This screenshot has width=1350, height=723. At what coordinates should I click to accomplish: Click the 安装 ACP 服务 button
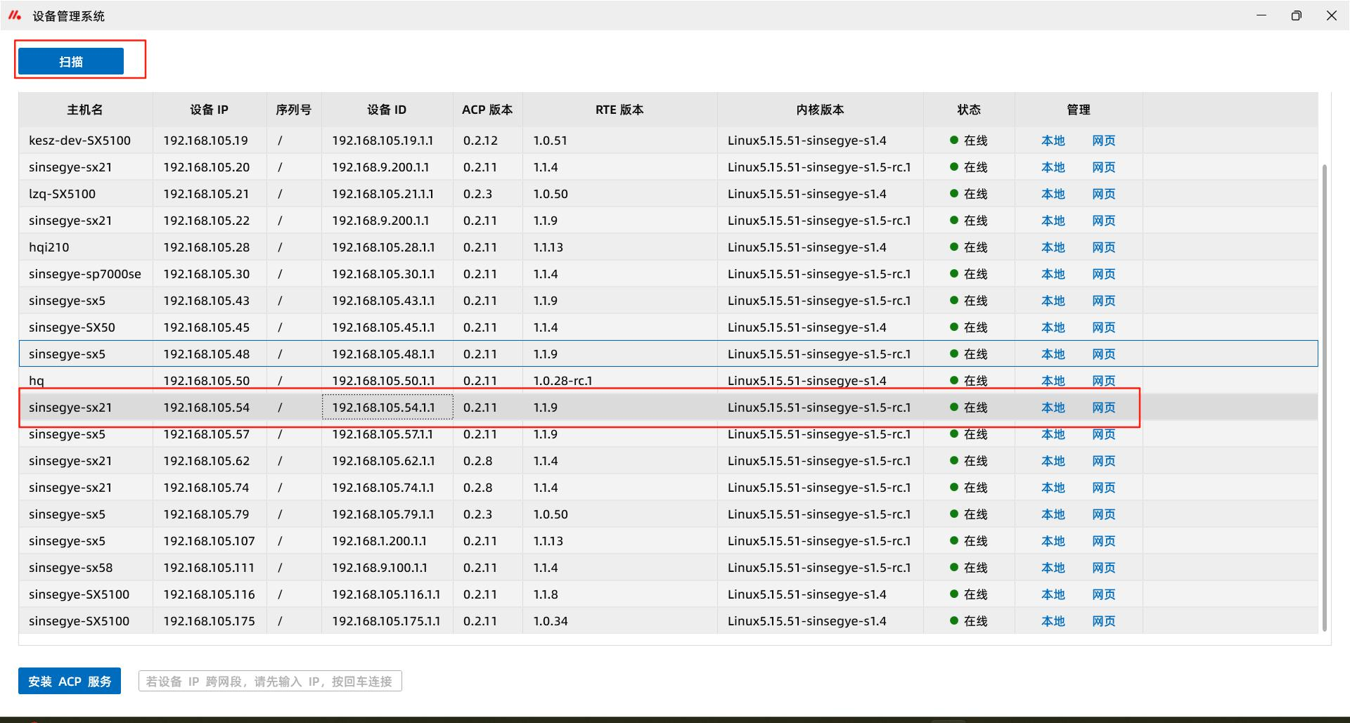tap(70, 681)
